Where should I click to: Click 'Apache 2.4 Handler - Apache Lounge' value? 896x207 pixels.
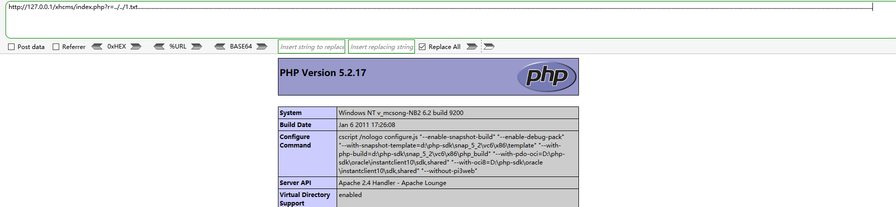coord(392,183)
